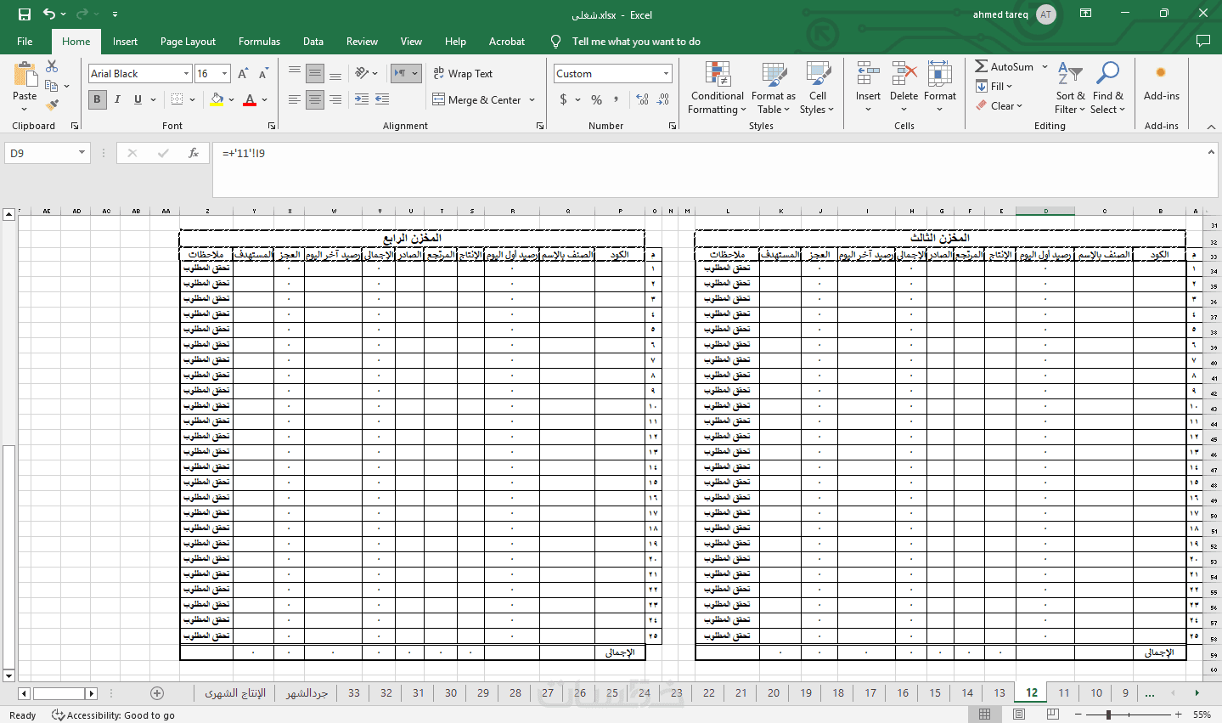Expand the AutoSum dropdown arrow
1222x723 pixels.
click(x=1045, y=66)
